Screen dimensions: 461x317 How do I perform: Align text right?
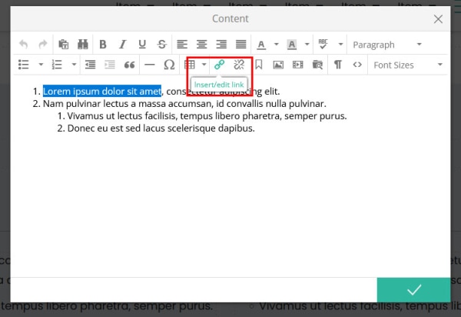[x=221, y=45]
